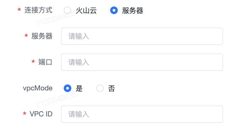Select the 火山云 radio button circle
The height and width of the screenshot is (131, 236).
68,11
